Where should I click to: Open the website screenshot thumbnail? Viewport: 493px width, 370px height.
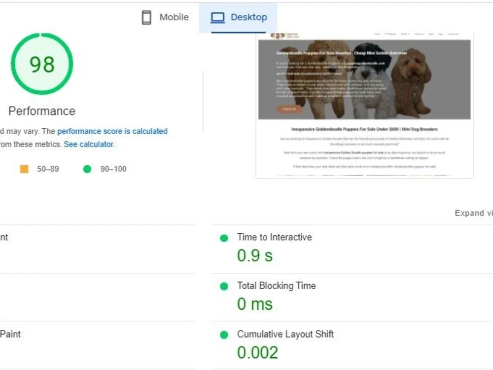[365, 105]
